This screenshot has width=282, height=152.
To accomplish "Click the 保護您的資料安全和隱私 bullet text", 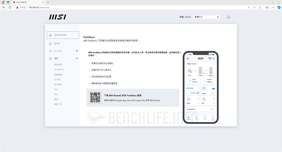I will click(x=102, y=63).
